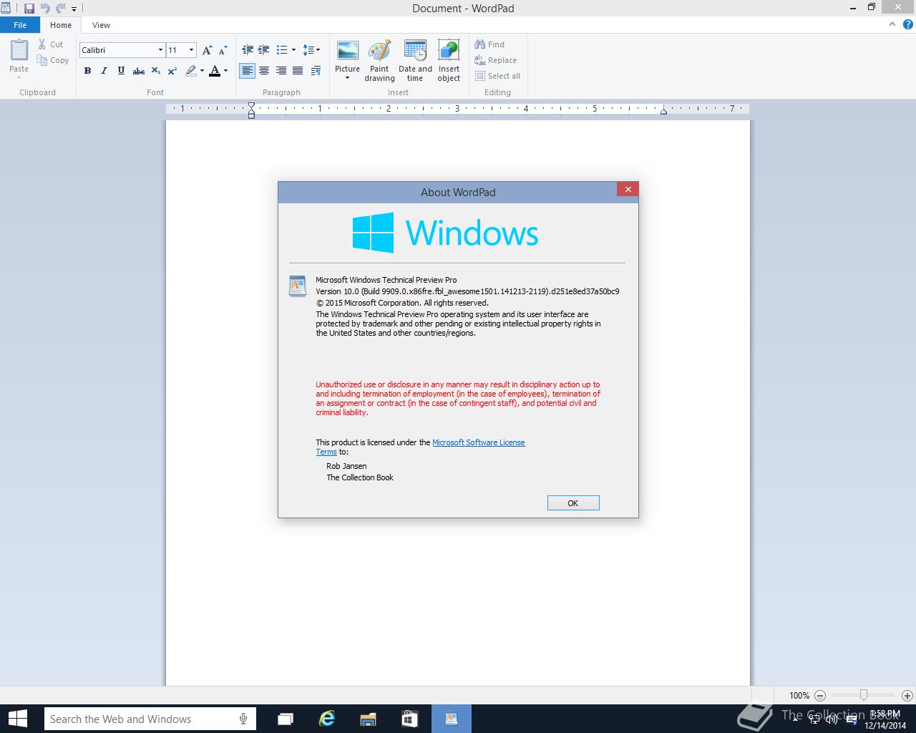This screenshot has width=916, height=733.
Task: Expand the list style dropdown arrow
Action: pos(293,50)
